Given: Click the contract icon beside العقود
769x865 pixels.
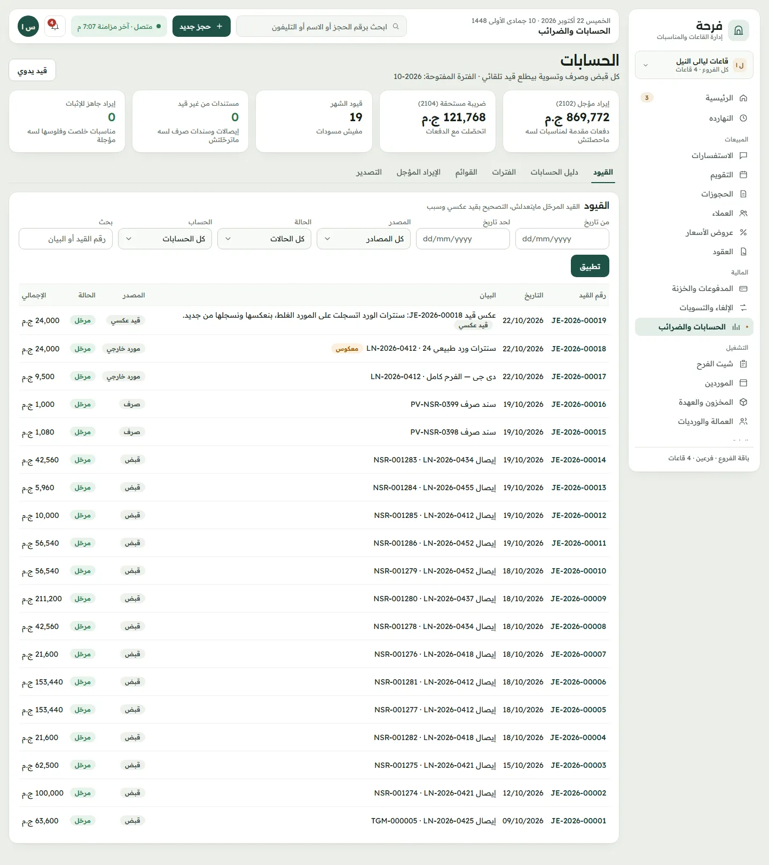Looking at the screenshot, I should 743,252.
